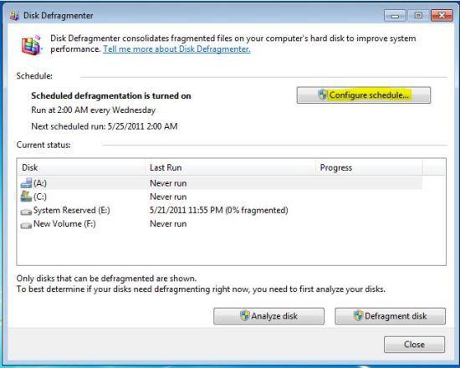Click Run at 2:00 AM every Wednesday text
Screen dimensions: 460x368
pos(94,110)
